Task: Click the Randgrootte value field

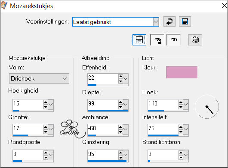Action: coord(28,154)
